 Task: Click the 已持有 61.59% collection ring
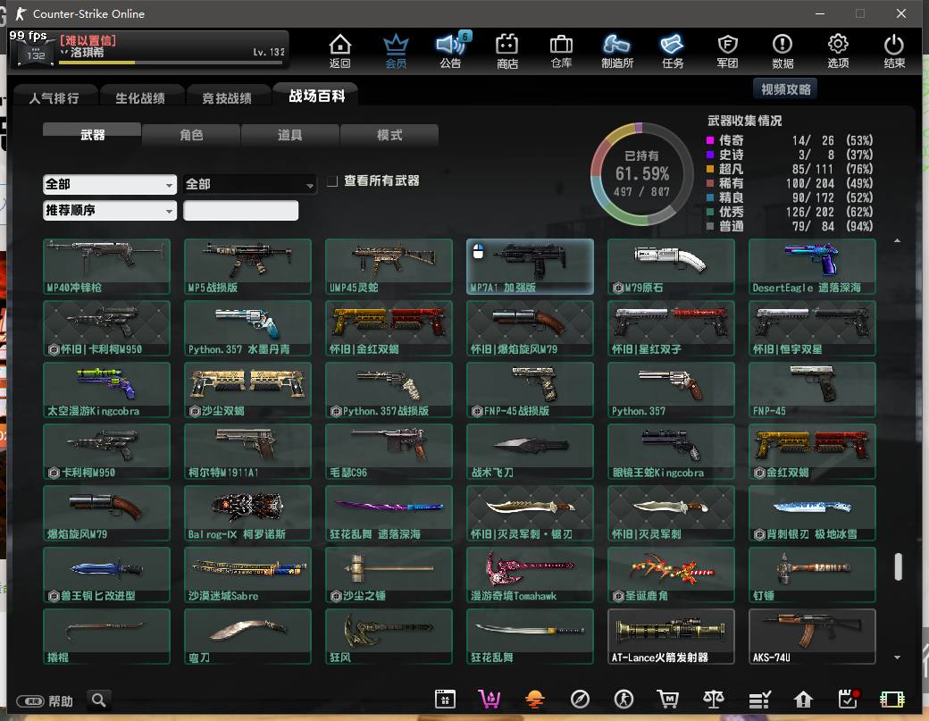641,173
